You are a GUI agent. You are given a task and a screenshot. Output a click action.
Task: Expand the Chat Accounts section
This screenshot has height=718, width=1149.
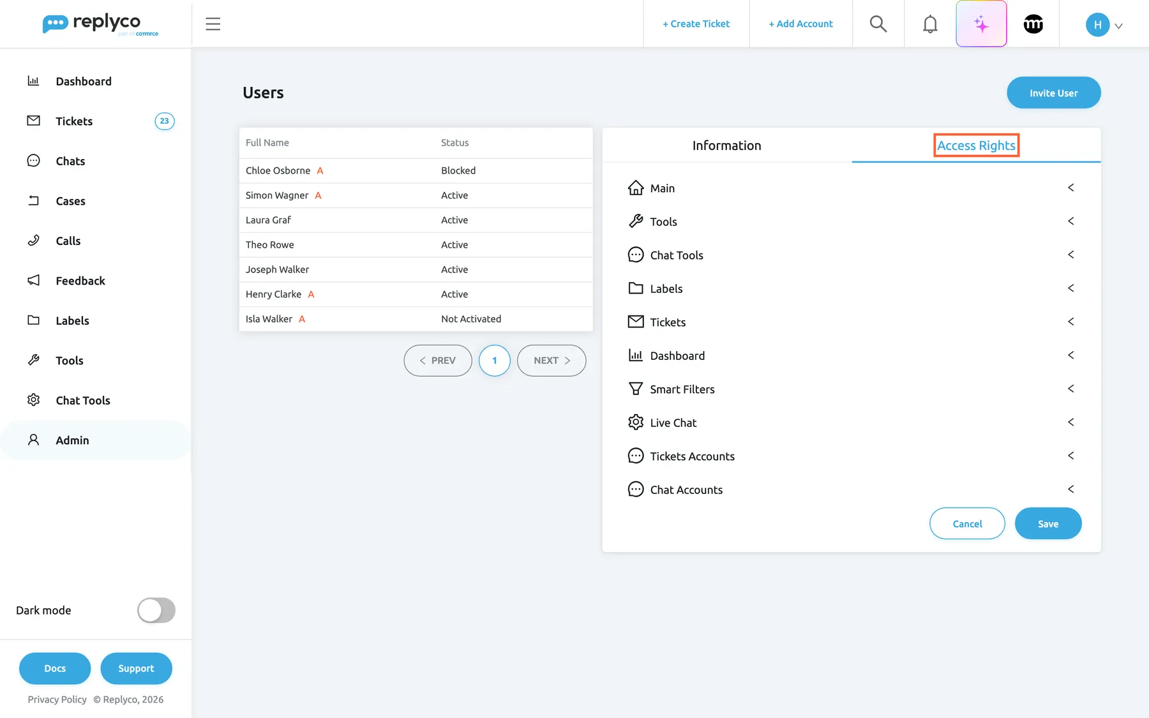coord(851,490)
